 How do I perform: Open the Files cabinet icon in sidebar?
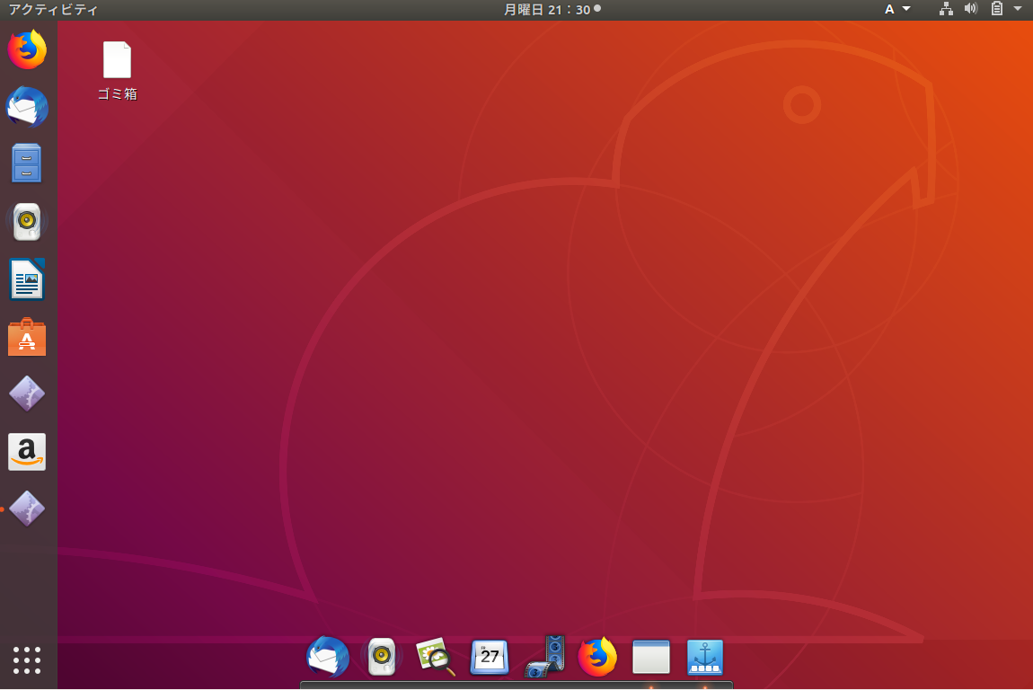27,164
